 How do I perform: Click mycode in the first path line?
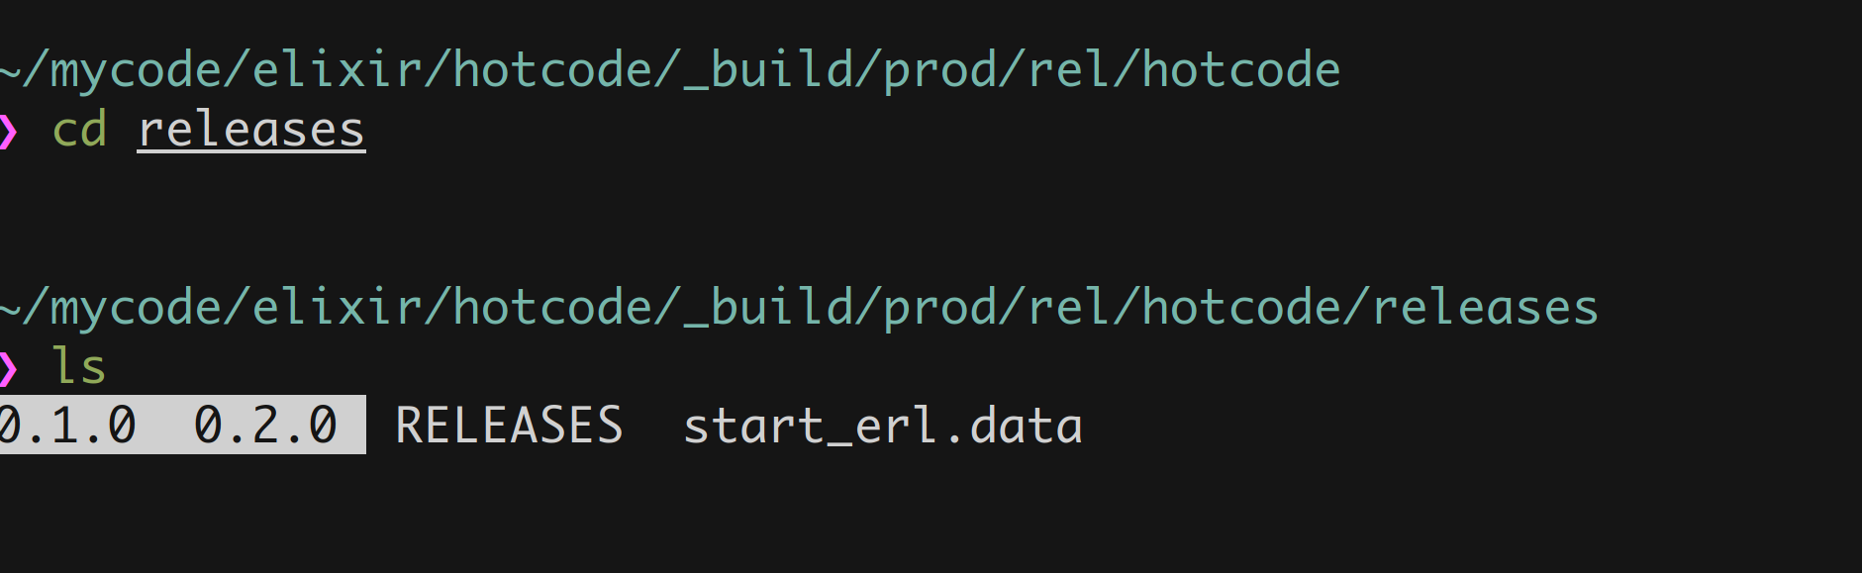[136, 71]
